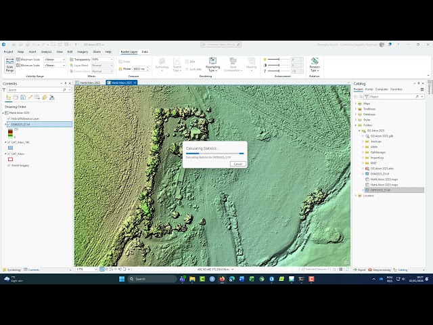Select List By Snapping icon
Viewport: 433px width, 325px height.
(x=37, y=97)
